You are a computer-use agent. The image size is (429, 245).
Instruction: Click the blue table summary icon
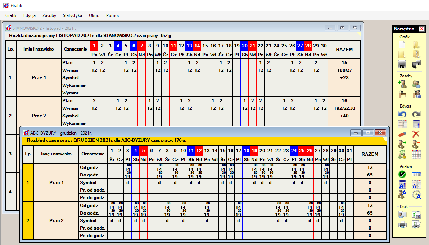click(416, 174)
